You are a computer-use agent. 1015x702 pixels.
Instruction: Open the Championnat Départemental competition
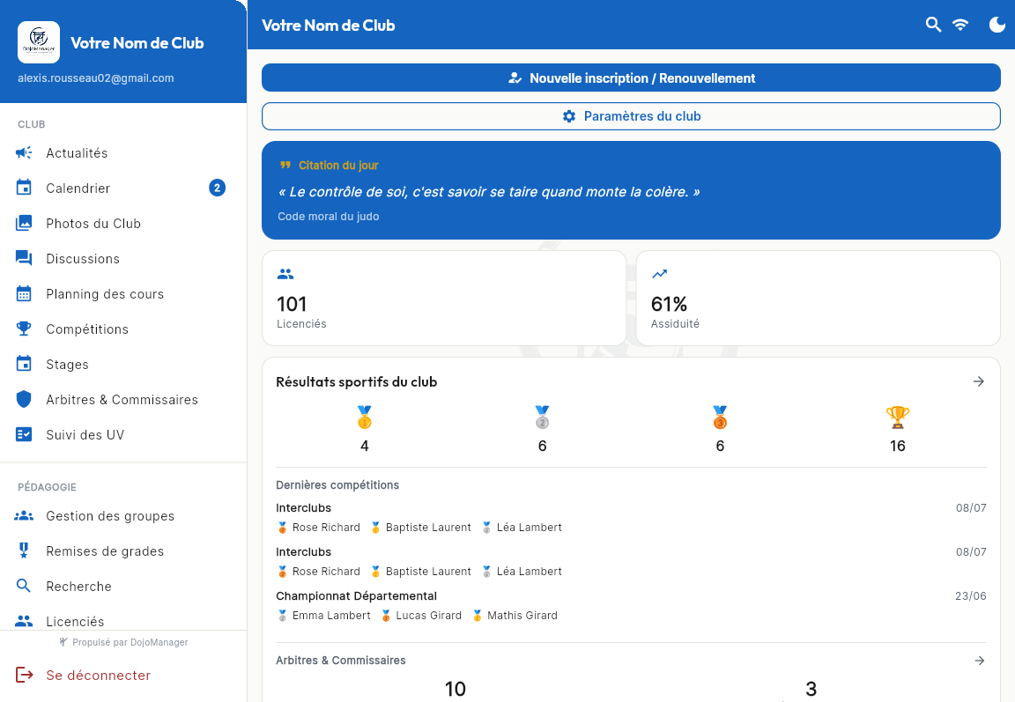pyautogui.click(x=631, y=605)
